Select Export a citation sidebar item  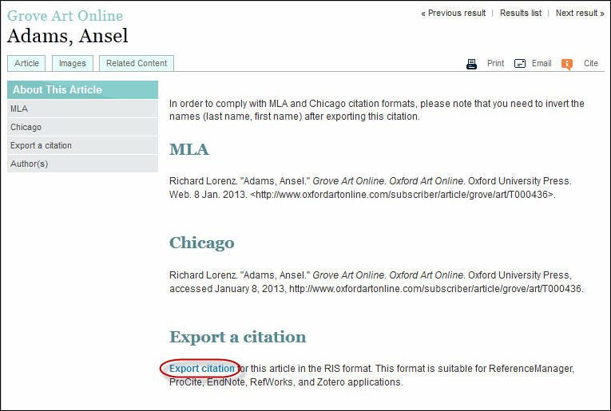point(82,145)
